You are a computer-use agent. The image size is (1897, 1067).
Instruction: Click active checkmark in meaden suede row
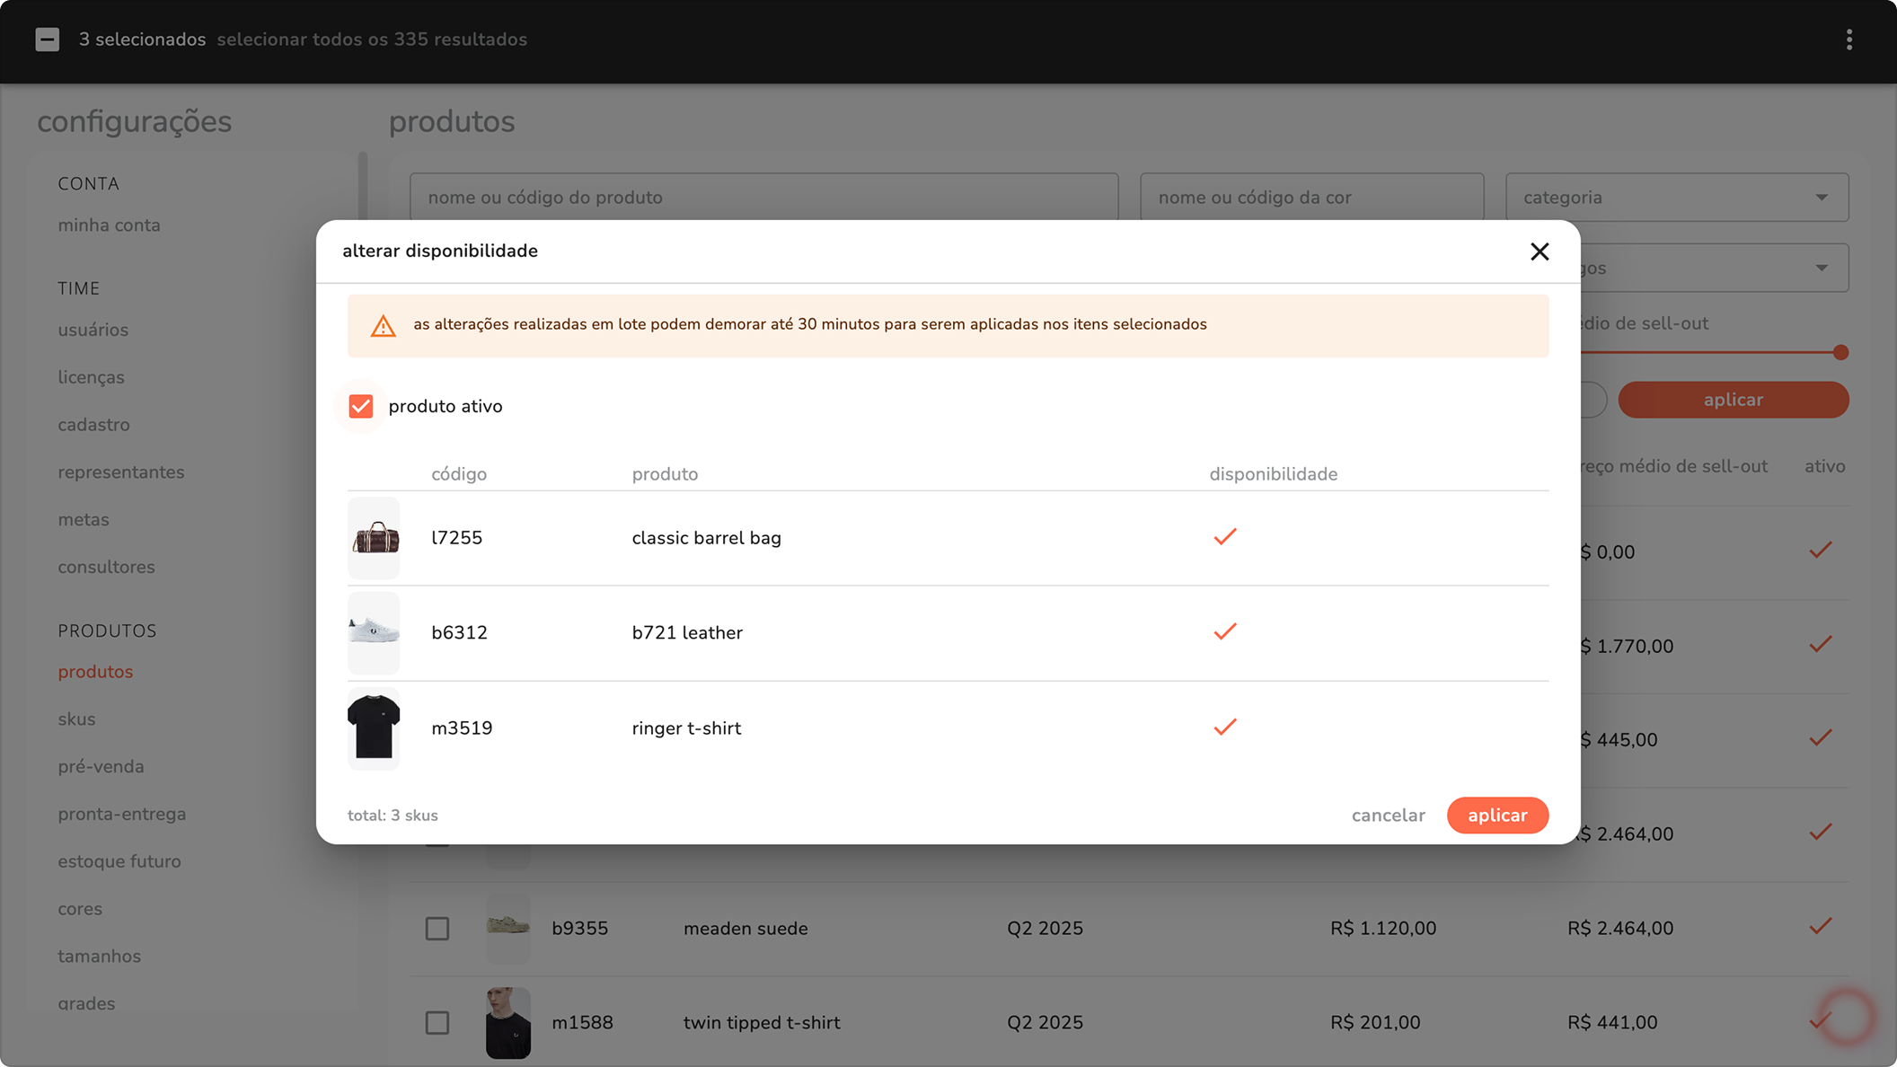point(1821,927)
